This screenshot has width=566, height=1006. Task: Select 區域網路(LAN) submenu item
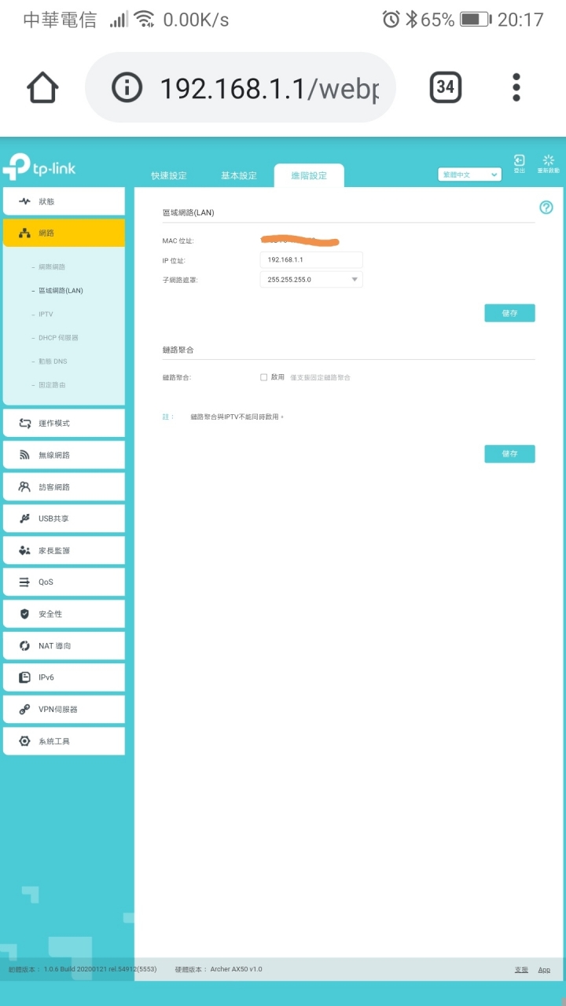tap(61, 291)
